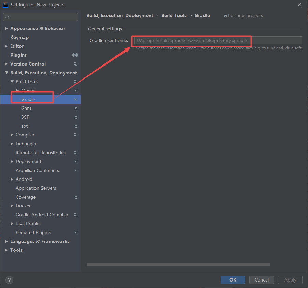Expand the Appearance & Behavior section
Image resolution: width=308 pixels, height=288 pixels.
pyautogui.click(x=6, y=28)
